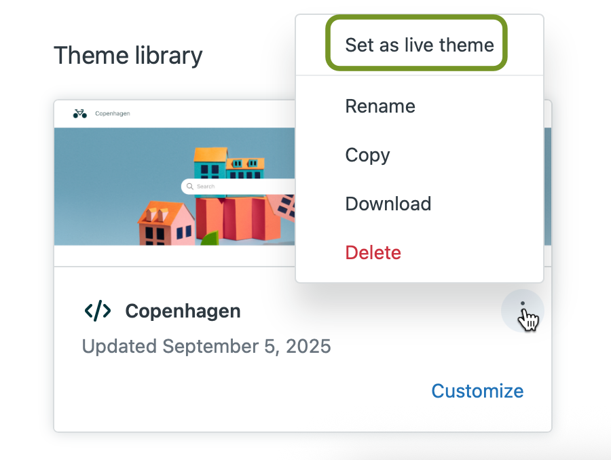Click the magnifier icon in the preview search bar
The image size is (611, 460).
click(190, 186)
